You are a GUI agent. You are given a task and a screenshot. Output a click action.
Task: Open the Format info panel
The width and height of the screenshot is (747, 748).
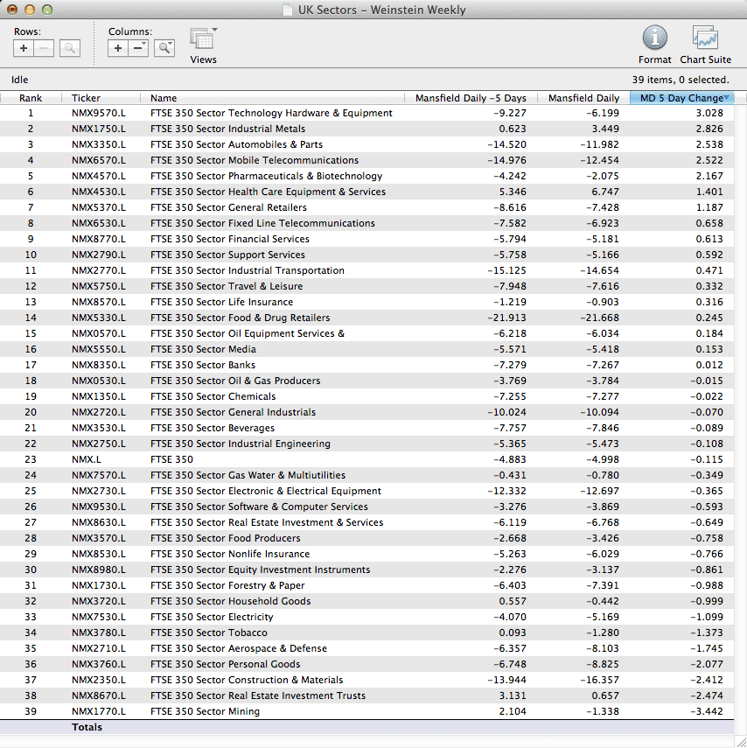[654, 38]
